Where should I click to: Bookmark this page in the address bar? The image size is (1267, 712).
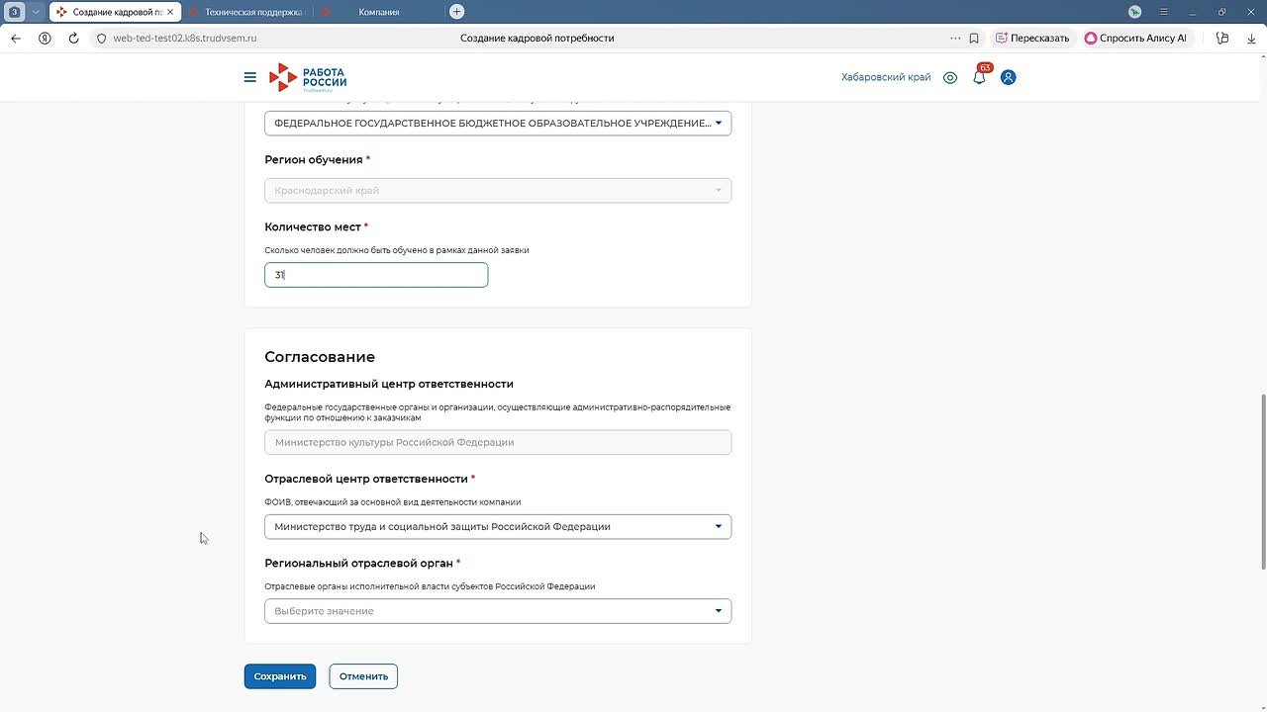pyautogui.click(x=974, y=39)
